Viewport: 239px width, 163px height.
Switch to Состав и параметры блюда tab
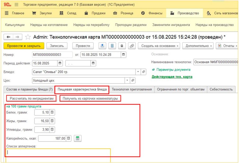coord(29,89)
